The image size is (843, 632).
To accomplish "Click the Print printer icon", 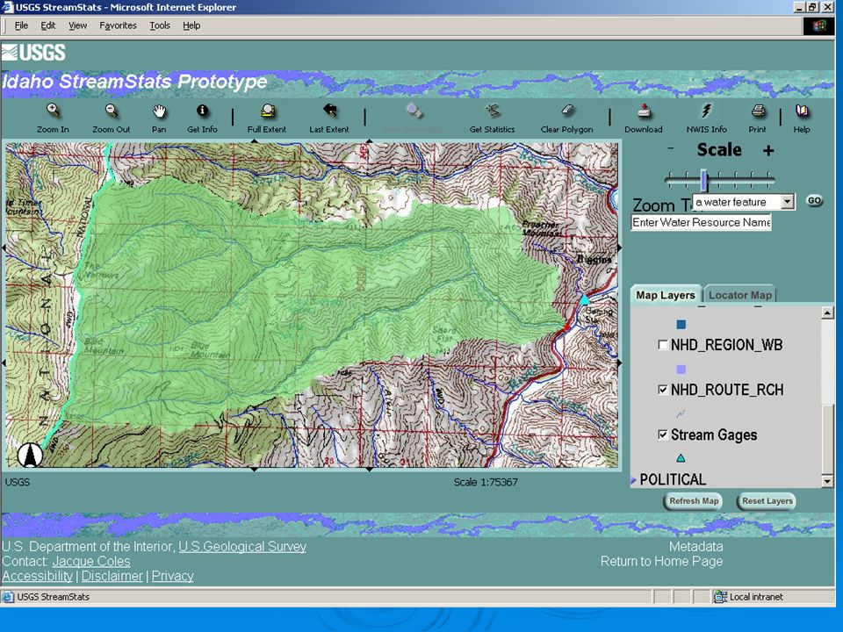I will pyautogui.click(x=758, y=111).
